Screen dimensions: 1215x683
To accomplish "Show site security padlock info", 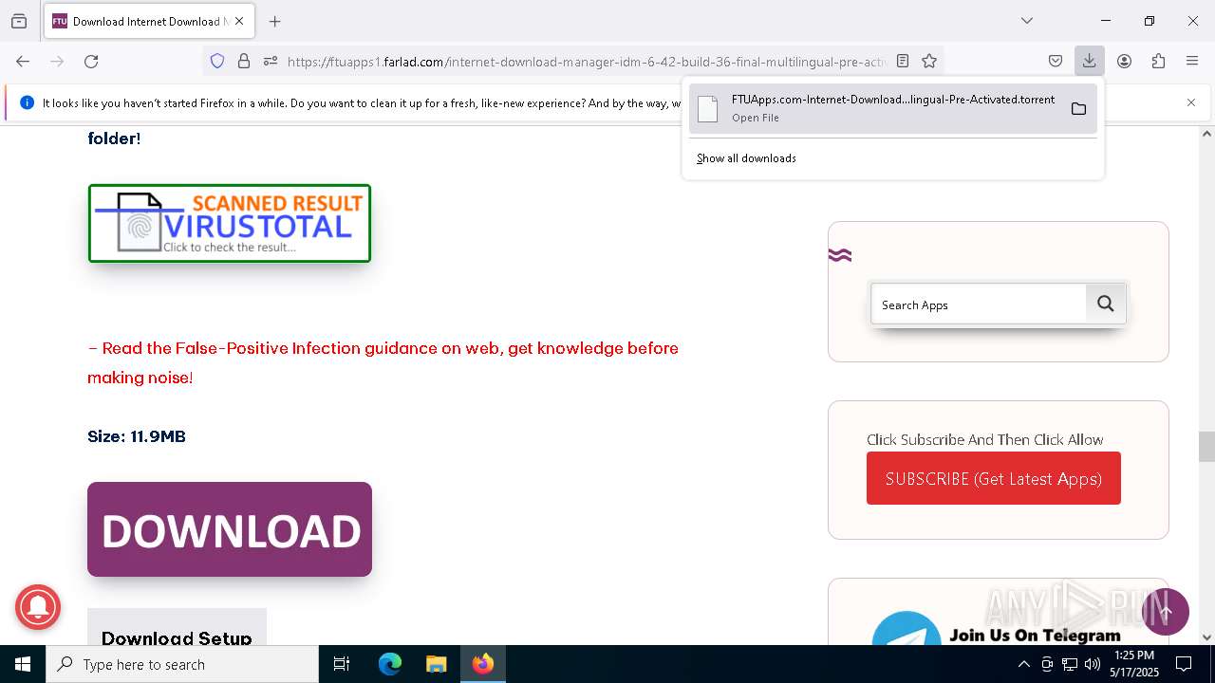I will (x=244, y=61).
